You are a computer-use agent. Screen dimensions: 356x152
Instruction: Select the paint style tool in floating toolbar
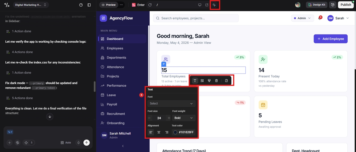click(209, 81)
